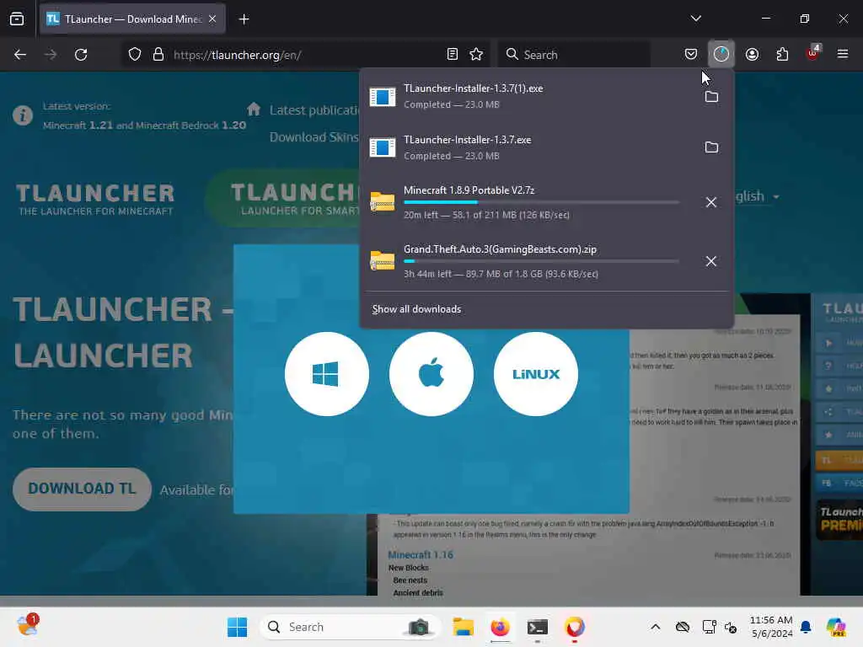Image resolution: width=863 pixels, height=647 pixels.
Task: Click the OneDrive cloud tray icon
Action: point(683,627)
